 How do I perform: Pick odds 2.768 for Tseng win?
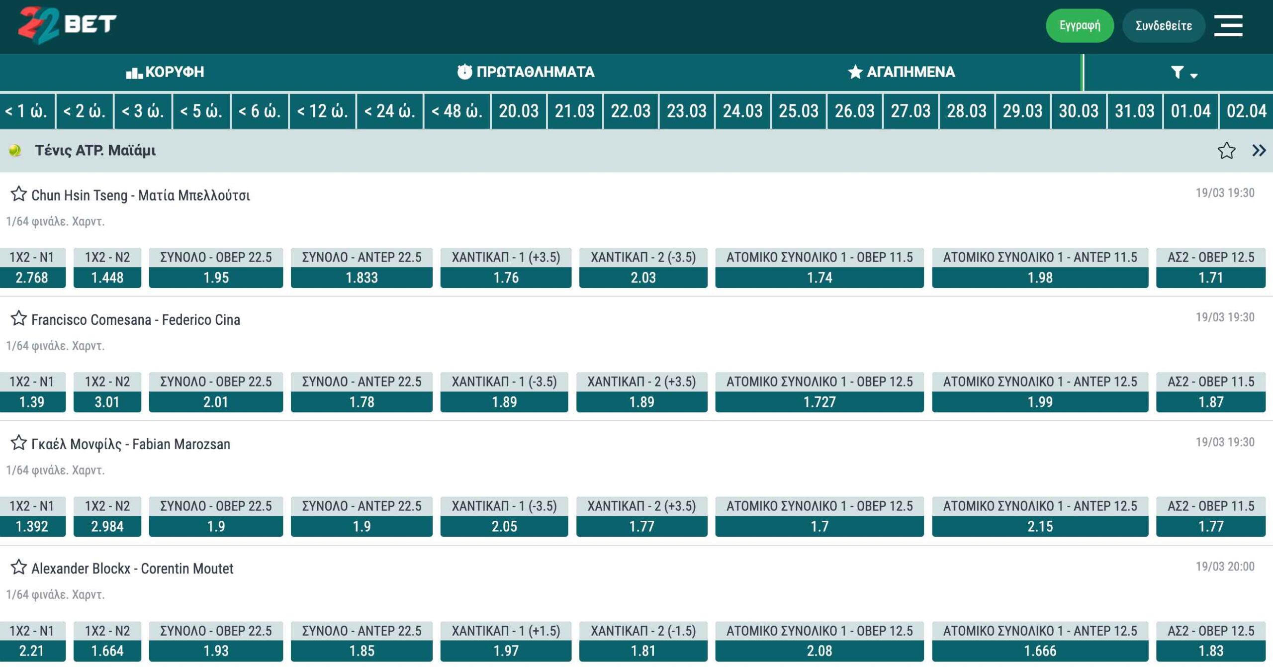tap(32, 277)
